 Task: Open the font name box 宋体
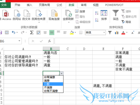click(x=95, y=32)
